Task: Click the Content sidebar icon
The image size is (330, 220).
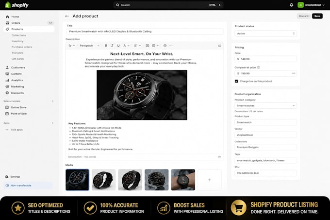Action: [7, 74]
